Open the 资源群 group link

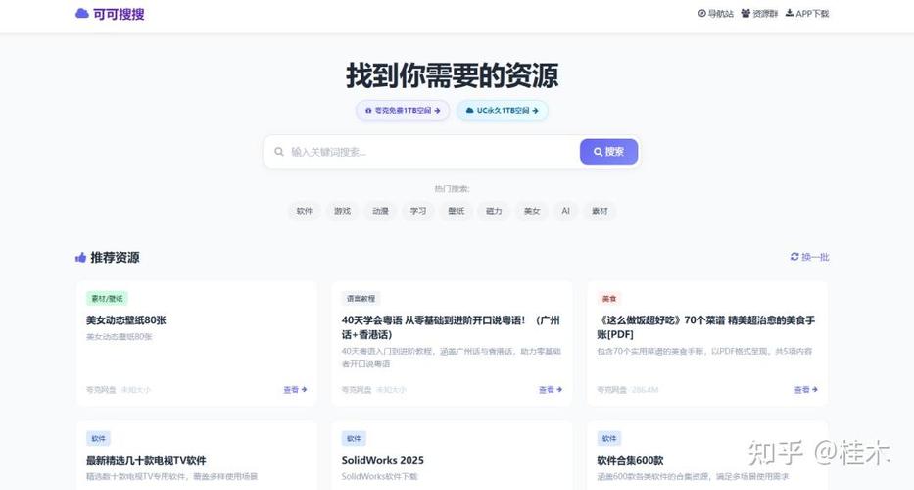(x=759, y=13)
